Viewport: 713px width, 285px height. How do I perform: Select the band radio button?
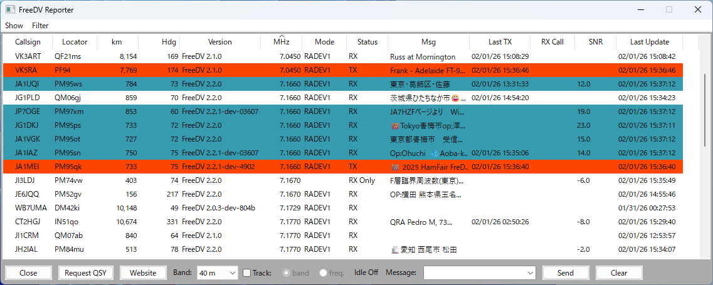coord(287,272)
